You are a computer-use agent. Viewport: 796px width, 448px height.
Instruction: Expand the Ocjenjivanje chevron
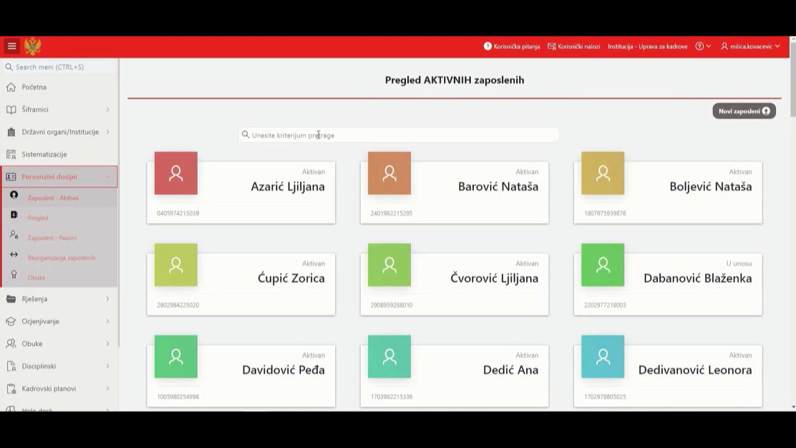(x=108, y=321)
